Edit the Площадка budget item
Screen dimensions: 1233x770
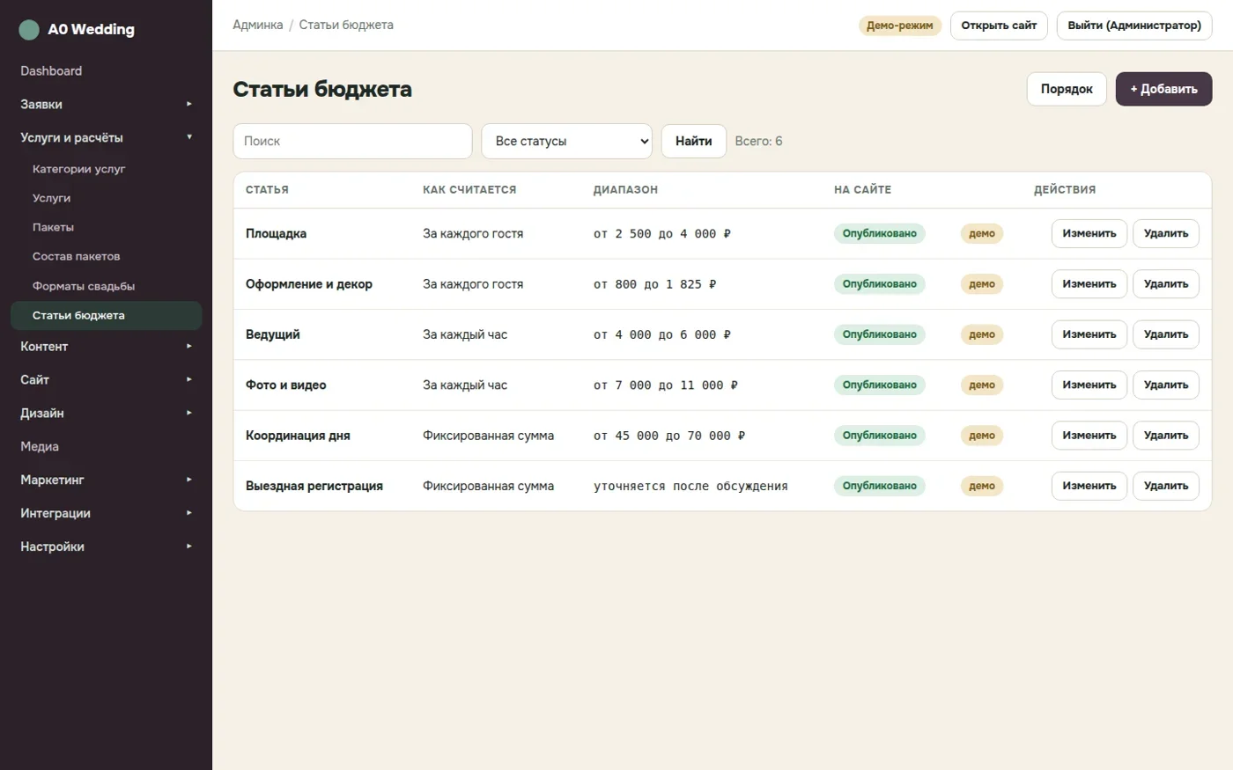point(1089,233)
